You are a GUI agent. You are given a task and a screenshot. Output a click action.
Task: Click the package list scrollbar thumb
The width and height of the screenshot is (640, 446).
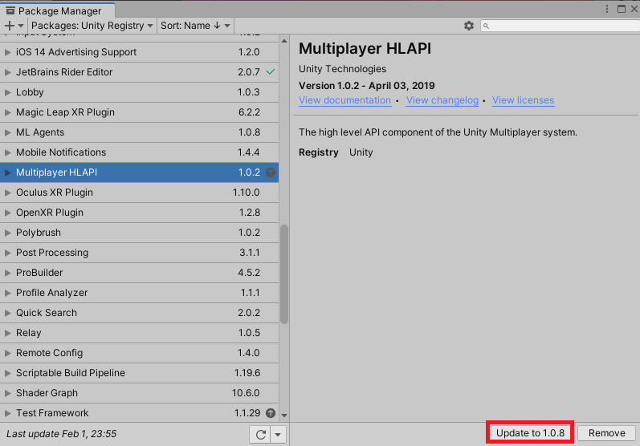pos(284,274)
